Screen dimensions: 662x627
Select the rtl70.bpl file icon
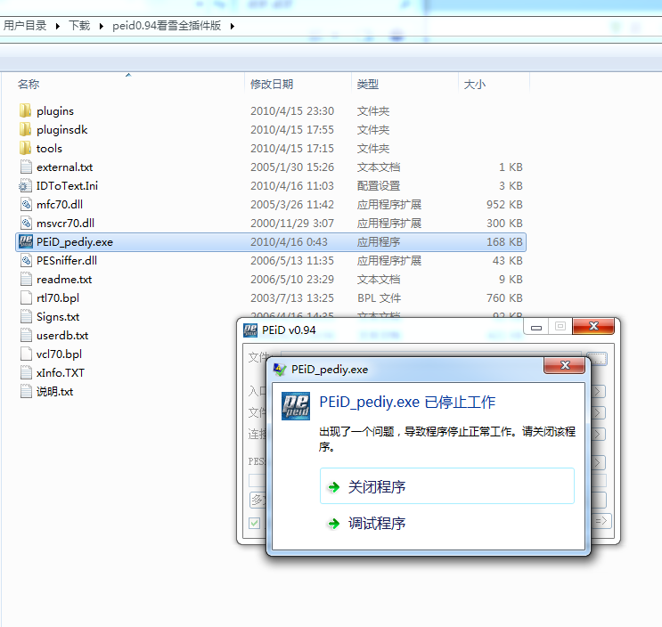(x=26, y=297)
